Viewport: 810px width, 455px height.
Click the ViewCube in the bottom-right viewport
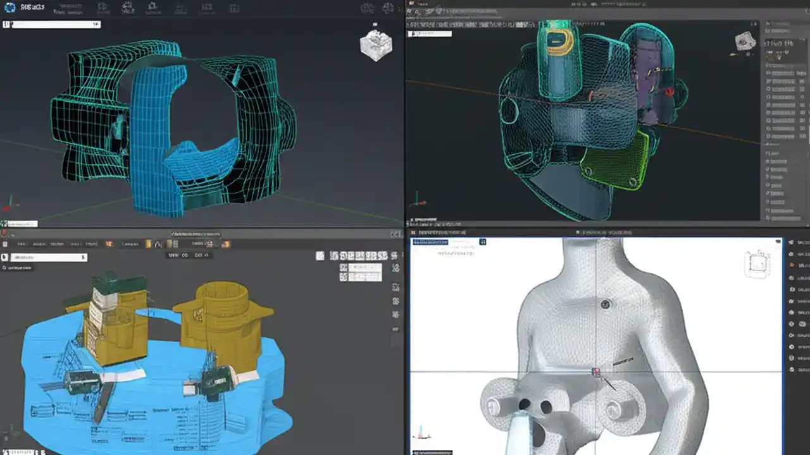tap(759, 264)
